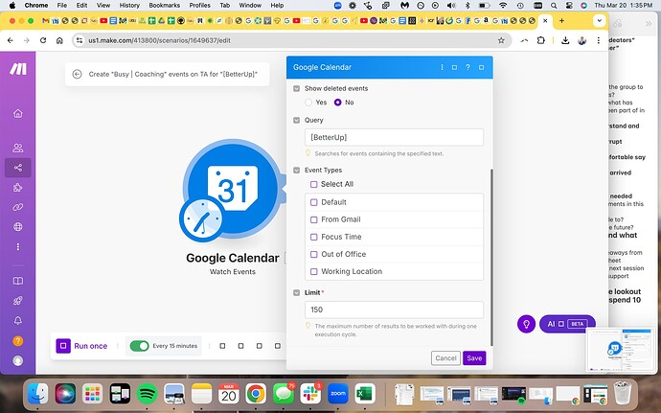The width and height of the screenshot is (661, 413).
Task: Check the Working Location event type
Action: tap(313, 272)
